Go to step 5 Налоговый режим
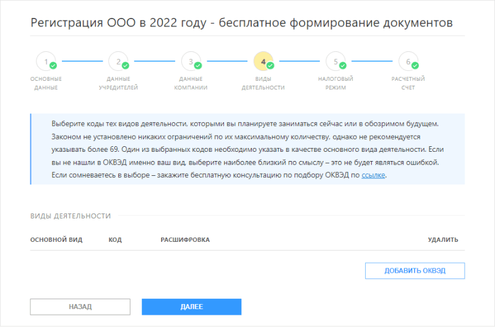The image size is (495, 327). point(335,61)
